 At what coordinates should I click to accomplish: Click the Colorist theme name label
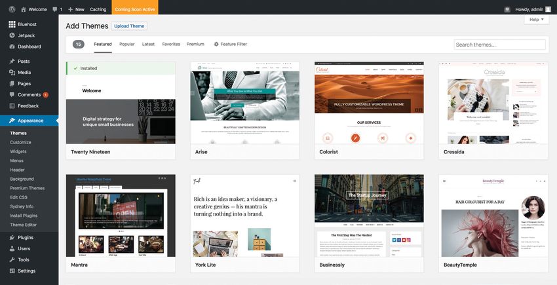click(328, 152)
